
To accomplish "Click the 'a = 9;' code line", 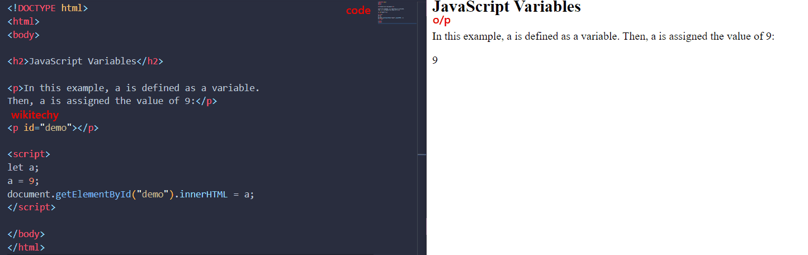I will (23, 181).
